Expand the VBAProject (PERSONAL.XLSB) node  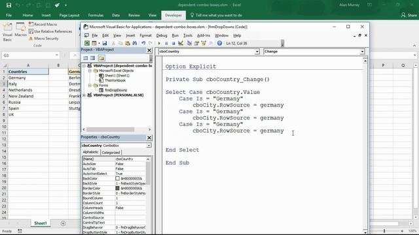coord(84,95)
